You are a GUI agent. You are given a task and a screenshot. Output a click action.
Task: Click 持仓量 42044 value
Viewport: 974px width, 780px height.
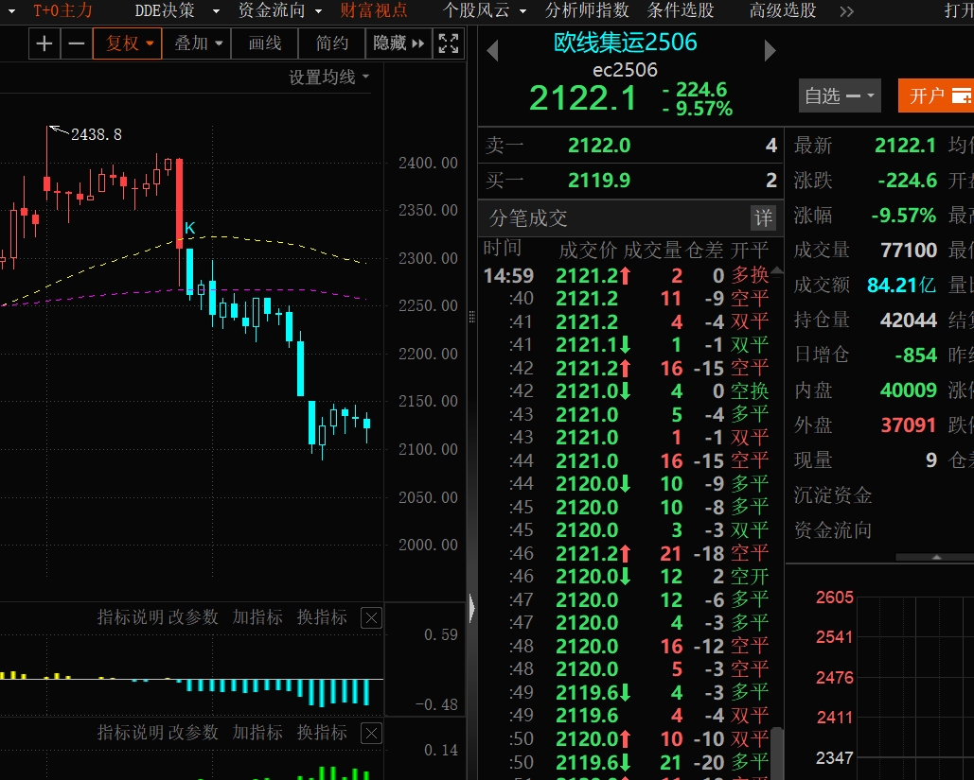coord(908,321)
